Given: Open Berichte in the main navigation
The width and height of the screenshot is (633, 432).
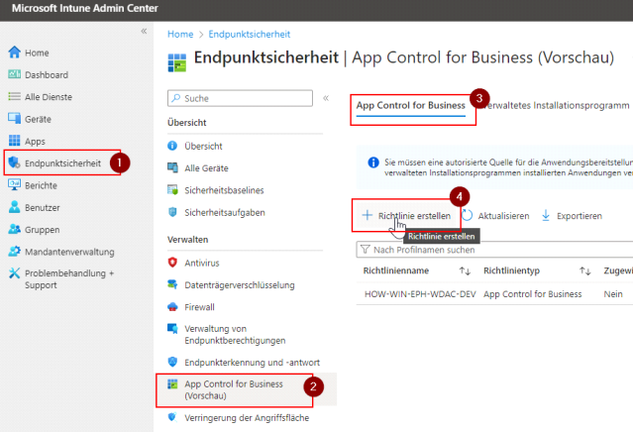Looking at the screenshot, I should point(41,185).
